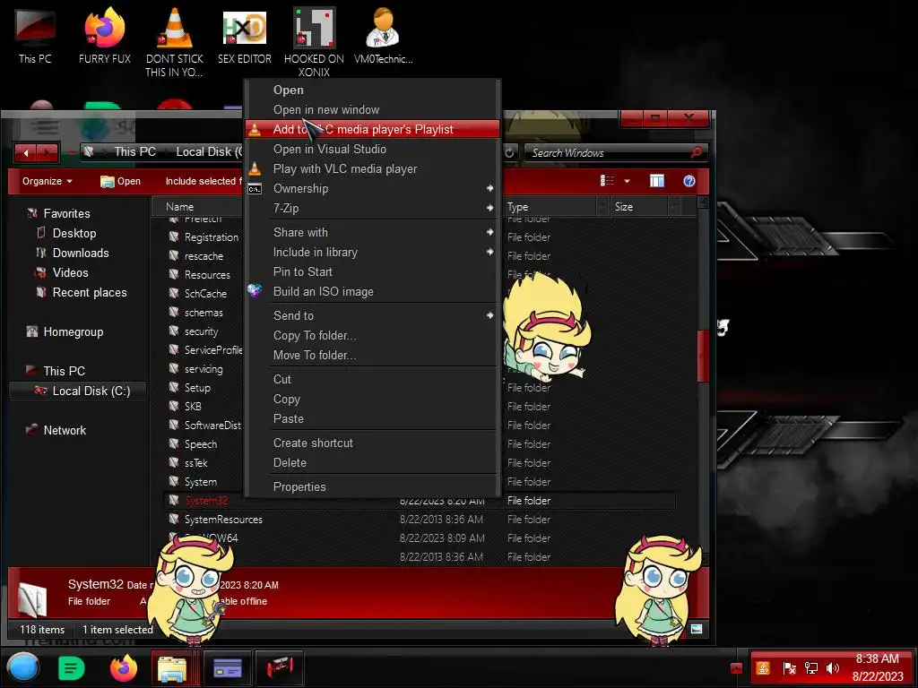Image resolution: width=918 pixels, height=688 pixels.
Task: Select Cut in context menu
Action: 372,379
